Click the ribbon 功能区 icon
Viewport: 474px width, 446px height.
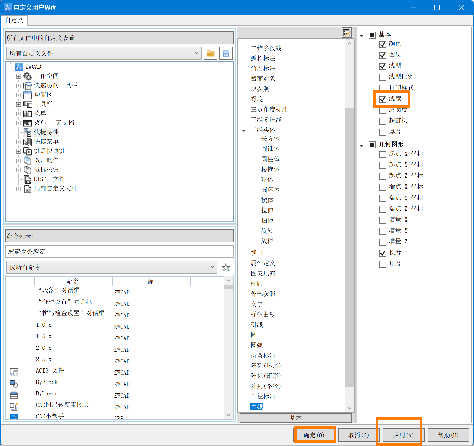point(27,95)
